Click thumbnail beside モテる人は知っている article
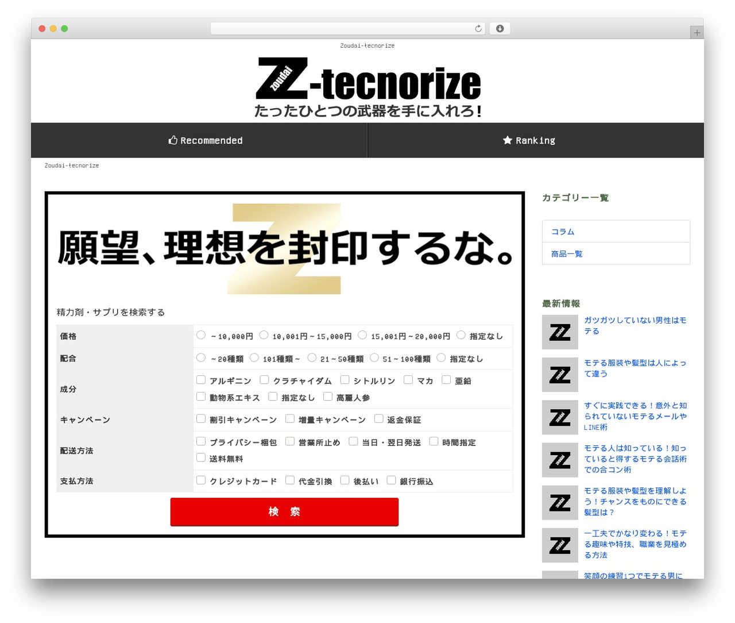735x623 pixels. click(x=560, y=460)
